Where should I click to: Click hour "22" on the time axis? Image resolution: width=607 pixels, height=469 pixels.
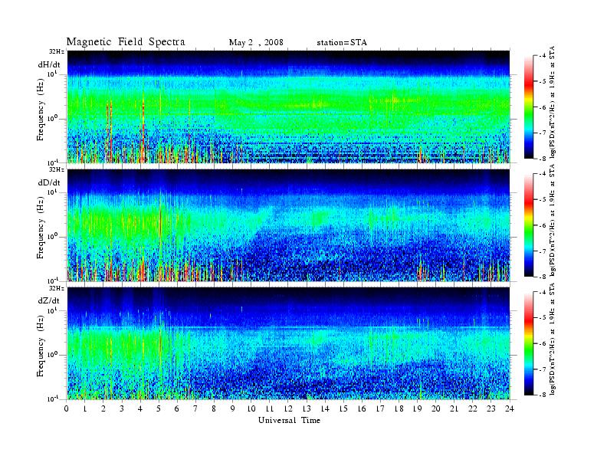tap(473, 409)
